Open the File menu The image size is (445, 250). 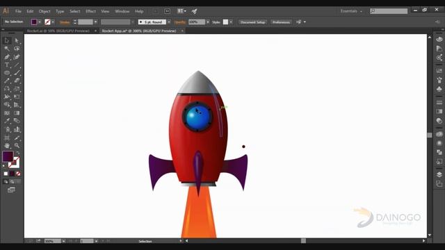pyautogui.click(x=18, y=11)
